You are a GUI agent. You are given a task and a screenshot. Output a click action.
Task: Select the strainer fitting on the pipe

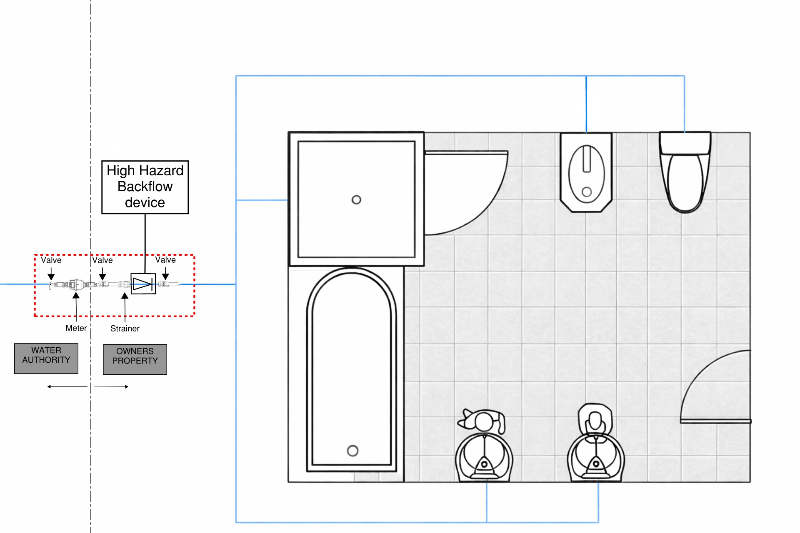coord(124,284)
